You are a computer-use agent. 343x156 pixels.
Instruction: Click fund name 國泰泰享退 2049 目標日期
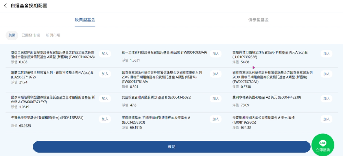click(x=162, y=77)
